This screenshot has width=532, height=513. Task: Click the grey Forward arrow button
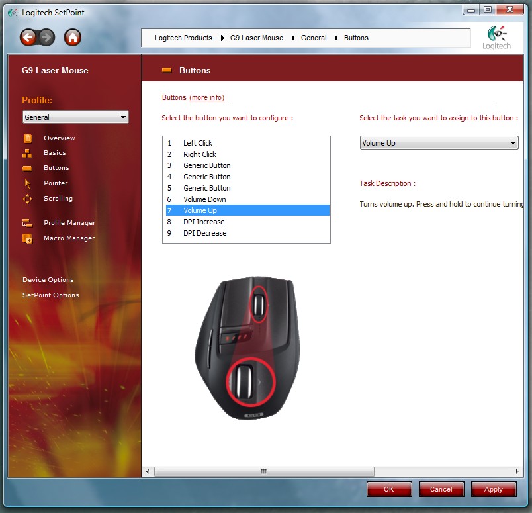point(46,37)
